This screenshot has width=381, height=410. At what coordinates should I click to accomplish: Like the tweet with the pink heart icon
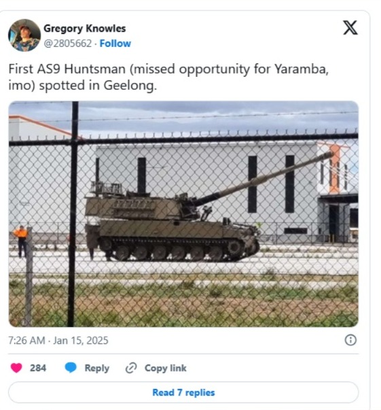(16, 368)
